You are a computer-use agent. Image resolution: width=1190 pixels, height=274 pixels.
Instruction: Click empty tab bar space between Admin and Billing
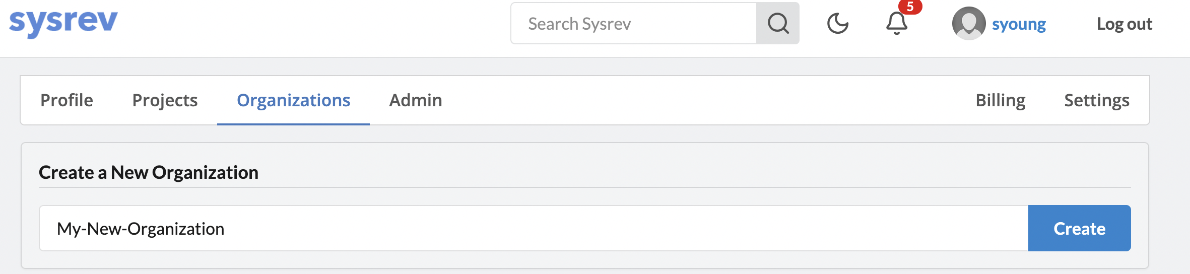(x=705, y=101)
